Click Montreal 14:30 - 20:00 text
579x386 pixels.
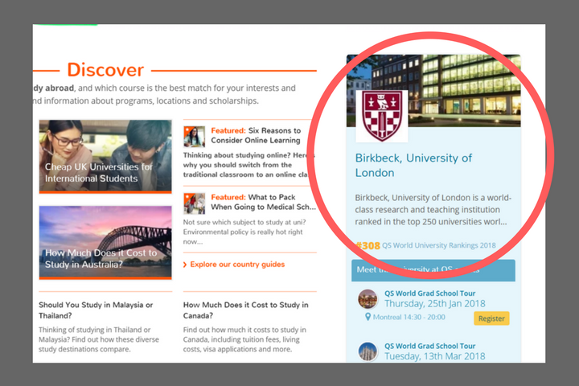(x=409, y=317)
